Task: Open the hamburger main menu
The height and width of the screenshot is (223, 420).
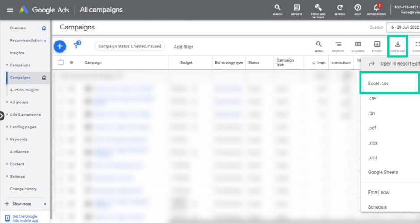Action: (10, 10)
